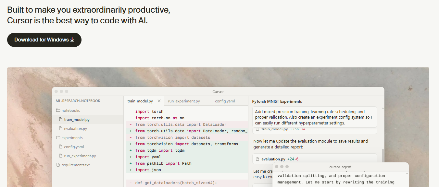Click the 'import torch' code line
Image resolution: width=439 pixels, height=187 pixels.
pyautogui.click(x=149, y=111)
